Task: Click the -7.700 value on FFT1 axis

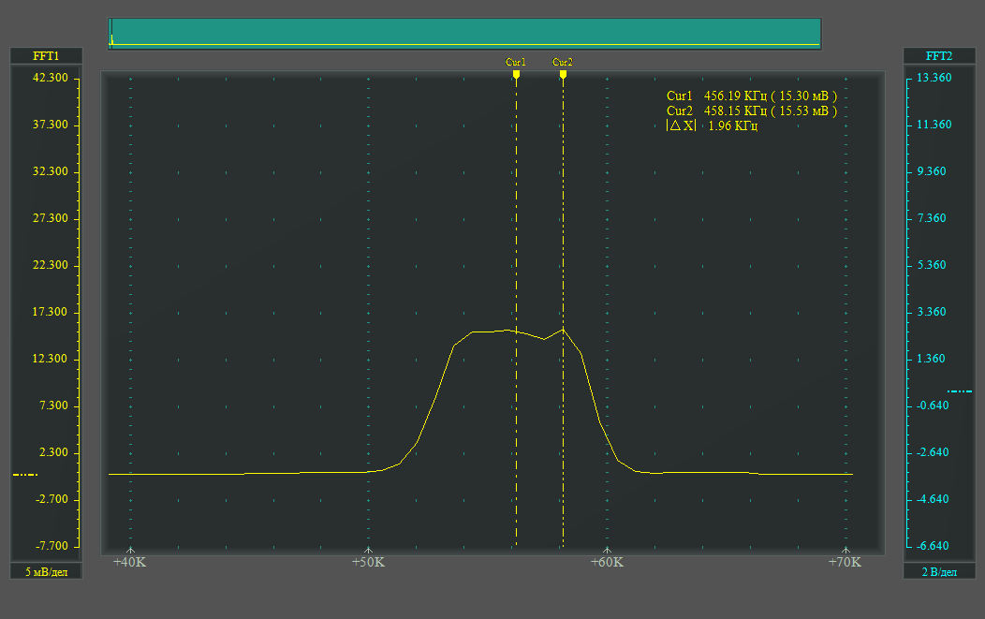Action: (x=51, y=545)
